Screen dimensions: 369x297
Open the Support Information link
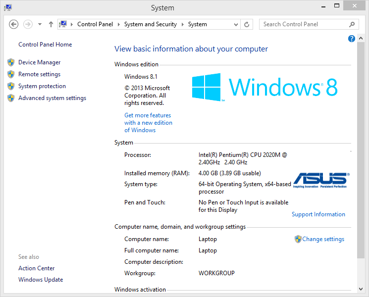(x=318, y=214)
